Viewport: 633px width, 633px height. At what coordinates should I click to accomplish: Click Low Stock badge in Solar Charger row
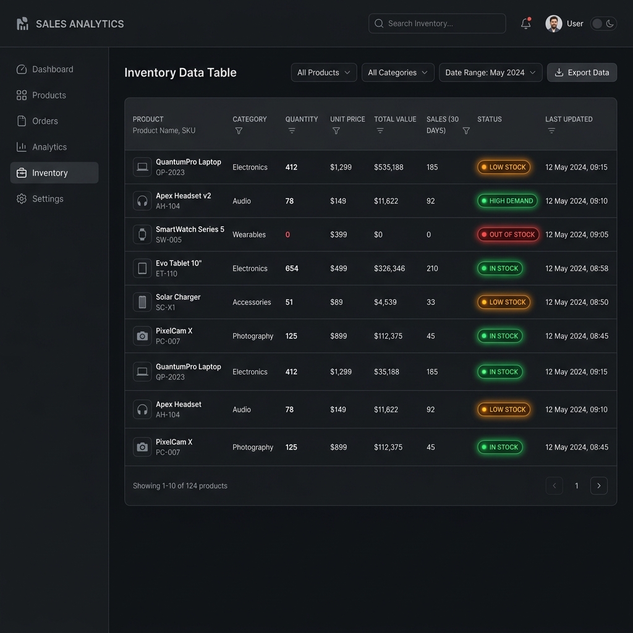point(504,302)
